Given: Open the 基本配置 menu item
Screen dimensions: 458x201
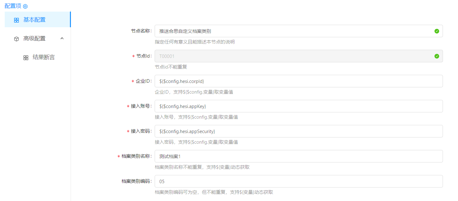Looking at the screenshot, I should [35, 20].
